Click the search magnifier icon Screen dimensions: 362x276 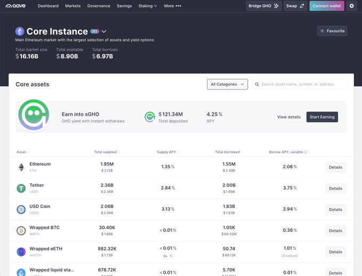pyautogui.click(x=257, y=84)
